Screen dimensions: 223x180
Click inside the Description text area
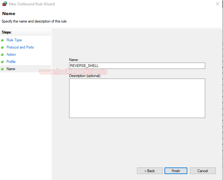click(x=137, y=98)
